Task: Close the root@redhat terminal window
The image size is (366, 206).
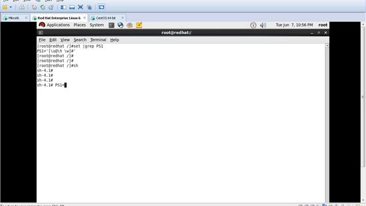Action: 325,33
